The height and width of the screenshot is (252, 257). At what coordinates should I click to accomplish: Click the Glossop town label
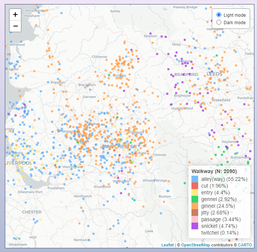point(159,155)
